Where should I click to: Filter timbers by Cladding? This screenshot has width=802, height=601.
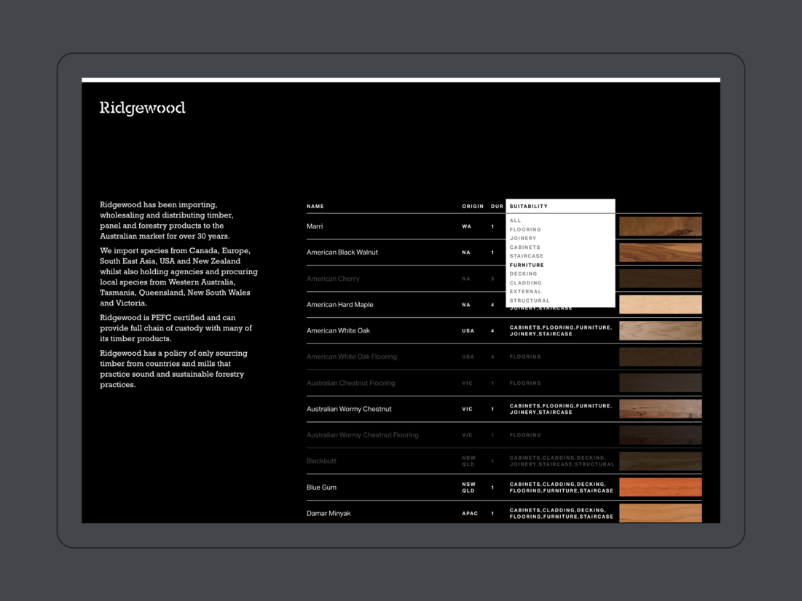pos(526,283)
